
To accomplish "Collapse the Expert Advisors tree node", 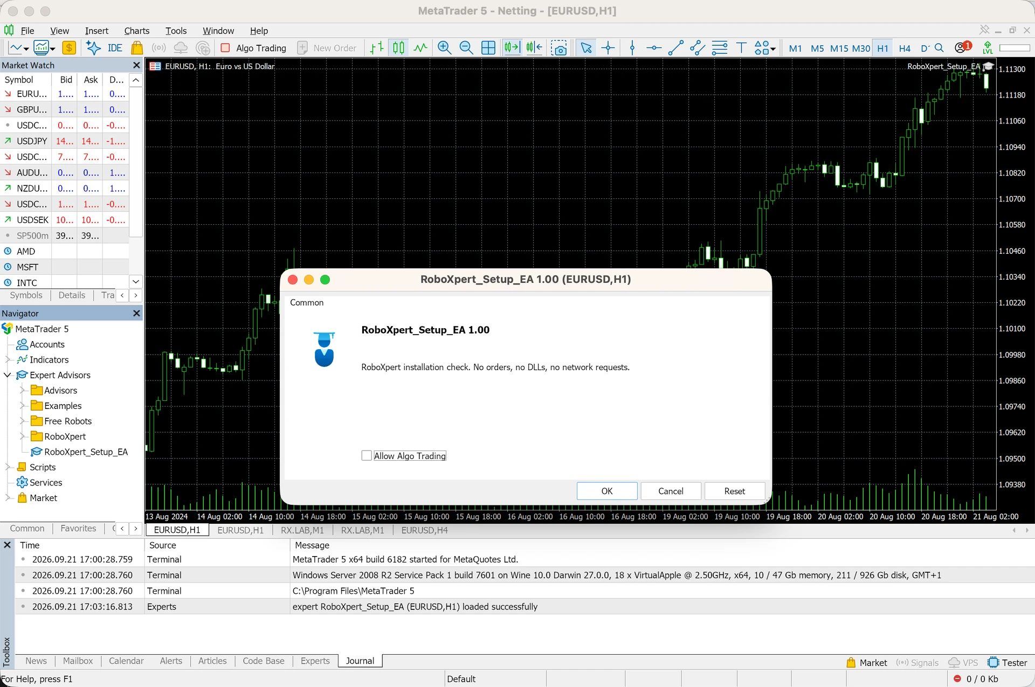I will point(8,375).
